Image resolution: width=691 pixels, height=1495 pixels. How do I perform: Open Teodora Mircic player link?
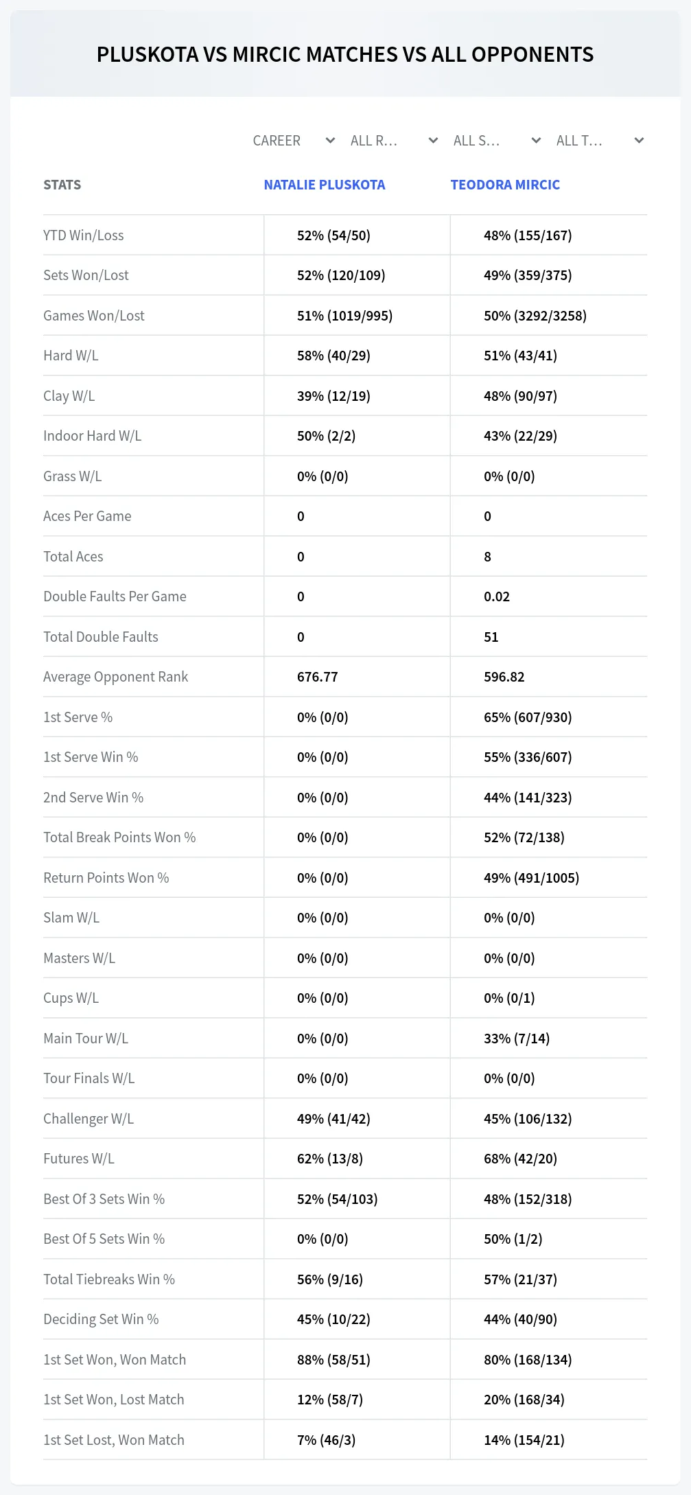click(505, 185)
